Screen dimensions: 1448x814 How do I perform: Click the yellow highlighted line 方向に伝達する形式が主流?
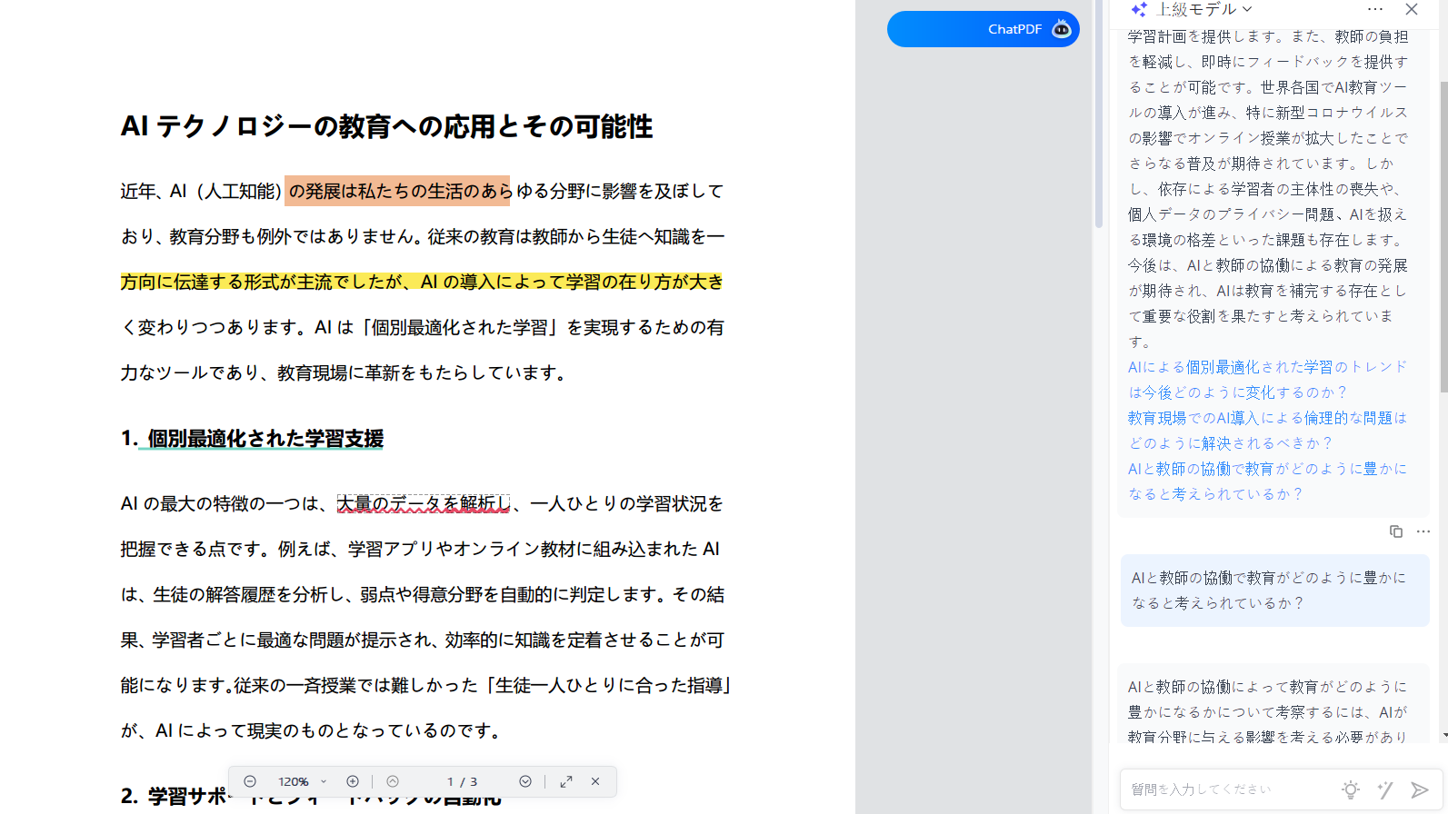click(x=422, y=282)
